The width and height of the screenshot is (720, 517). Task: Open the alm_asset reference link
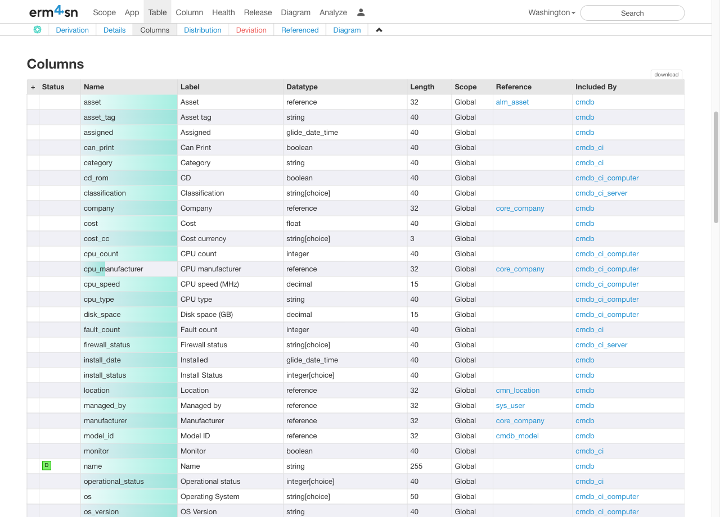(512, 102)
